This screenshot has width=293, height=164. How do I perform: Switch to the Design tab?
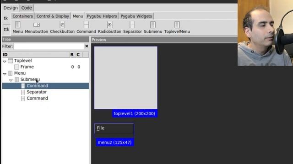pos(11,8)
